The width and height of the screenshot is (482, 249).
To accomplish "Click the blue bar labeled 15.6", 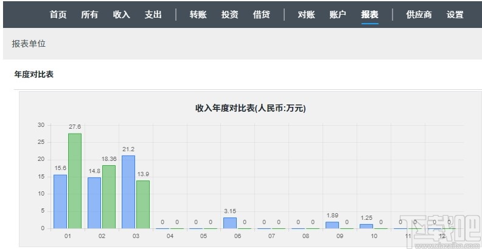I will [60, 202].
